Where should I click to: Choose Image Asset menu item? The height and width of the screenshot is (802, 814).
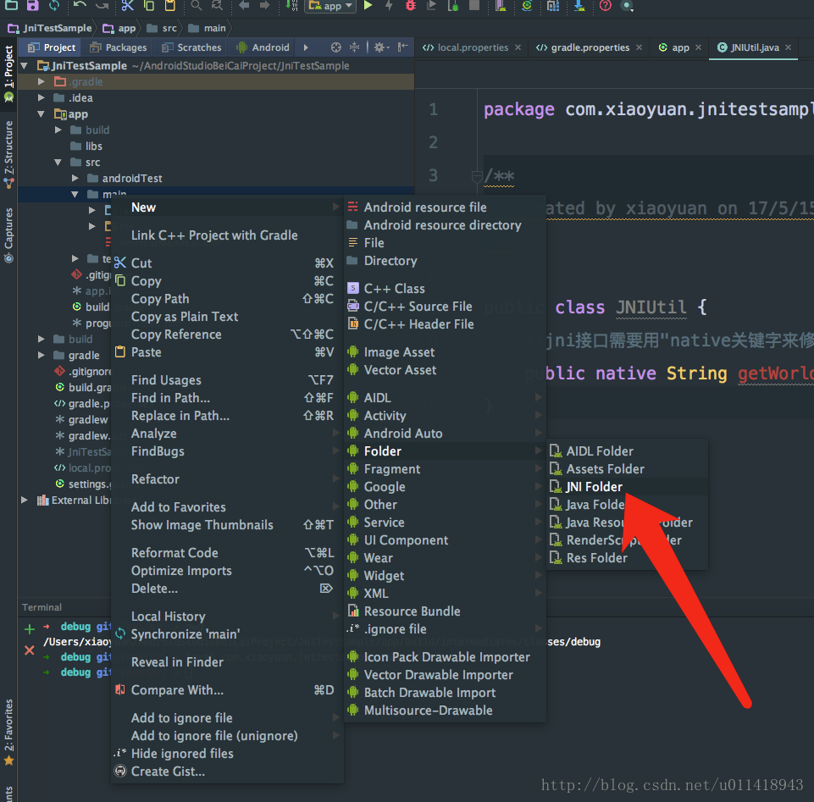446,352
